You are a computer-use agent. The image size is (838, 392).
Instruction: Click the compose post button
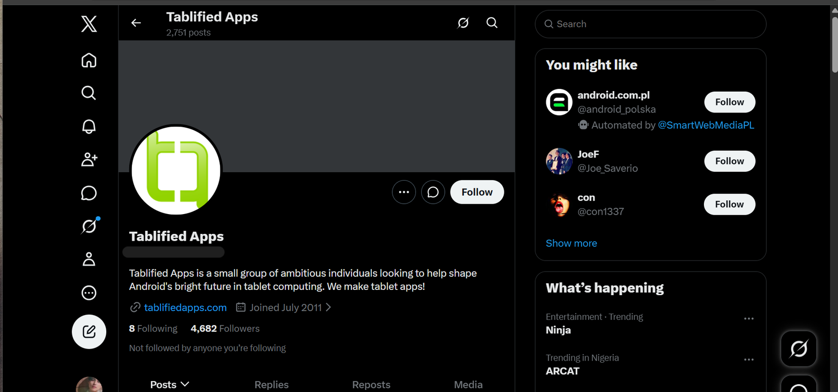(89, 332)
